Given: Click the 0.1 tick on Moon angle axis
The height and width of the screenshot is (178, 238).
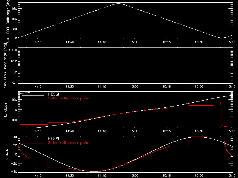Looking at the screenshot, I should pos(15,82).
